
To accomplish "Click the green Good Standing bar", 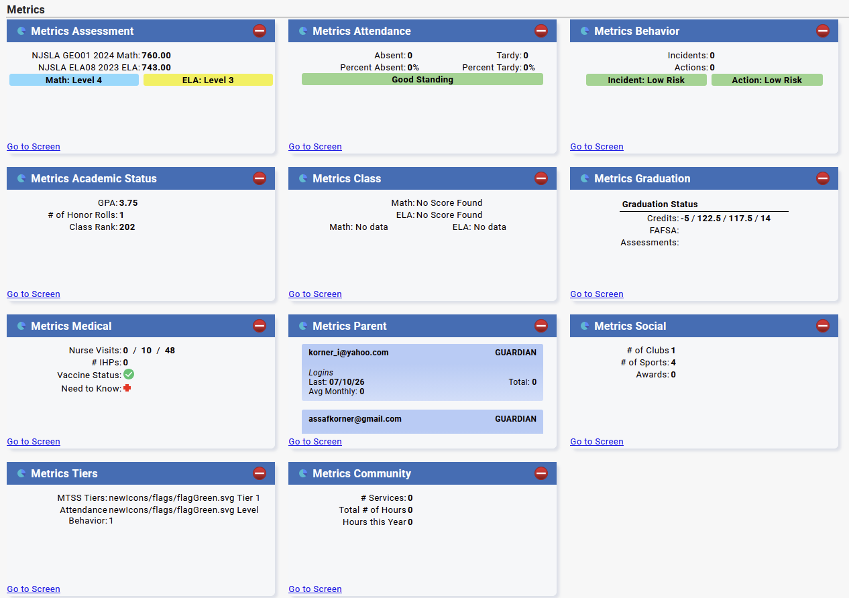I will (422, 79).
